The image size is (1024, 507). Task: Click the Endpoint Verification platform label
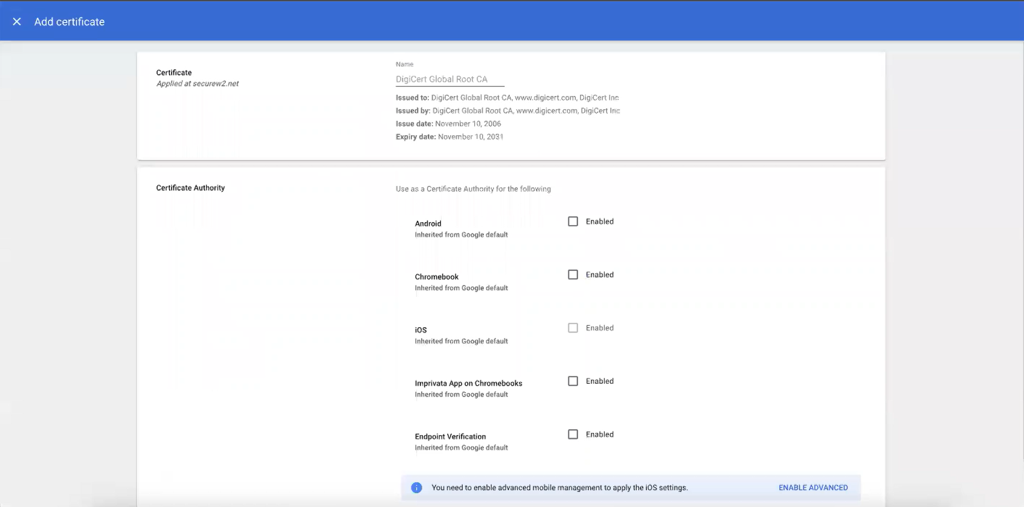pos(450,436)
